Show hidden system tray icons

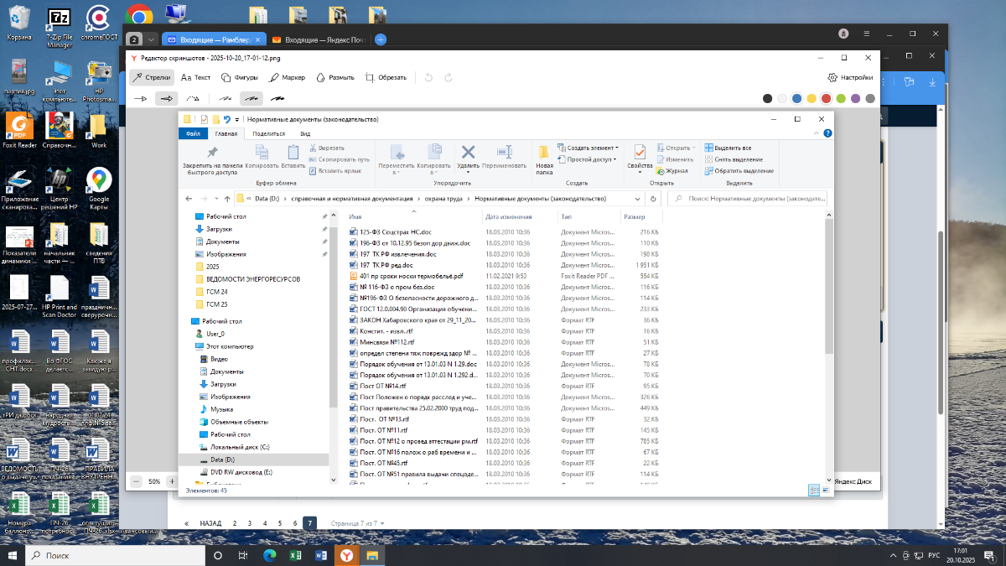[x=891, y=555]
